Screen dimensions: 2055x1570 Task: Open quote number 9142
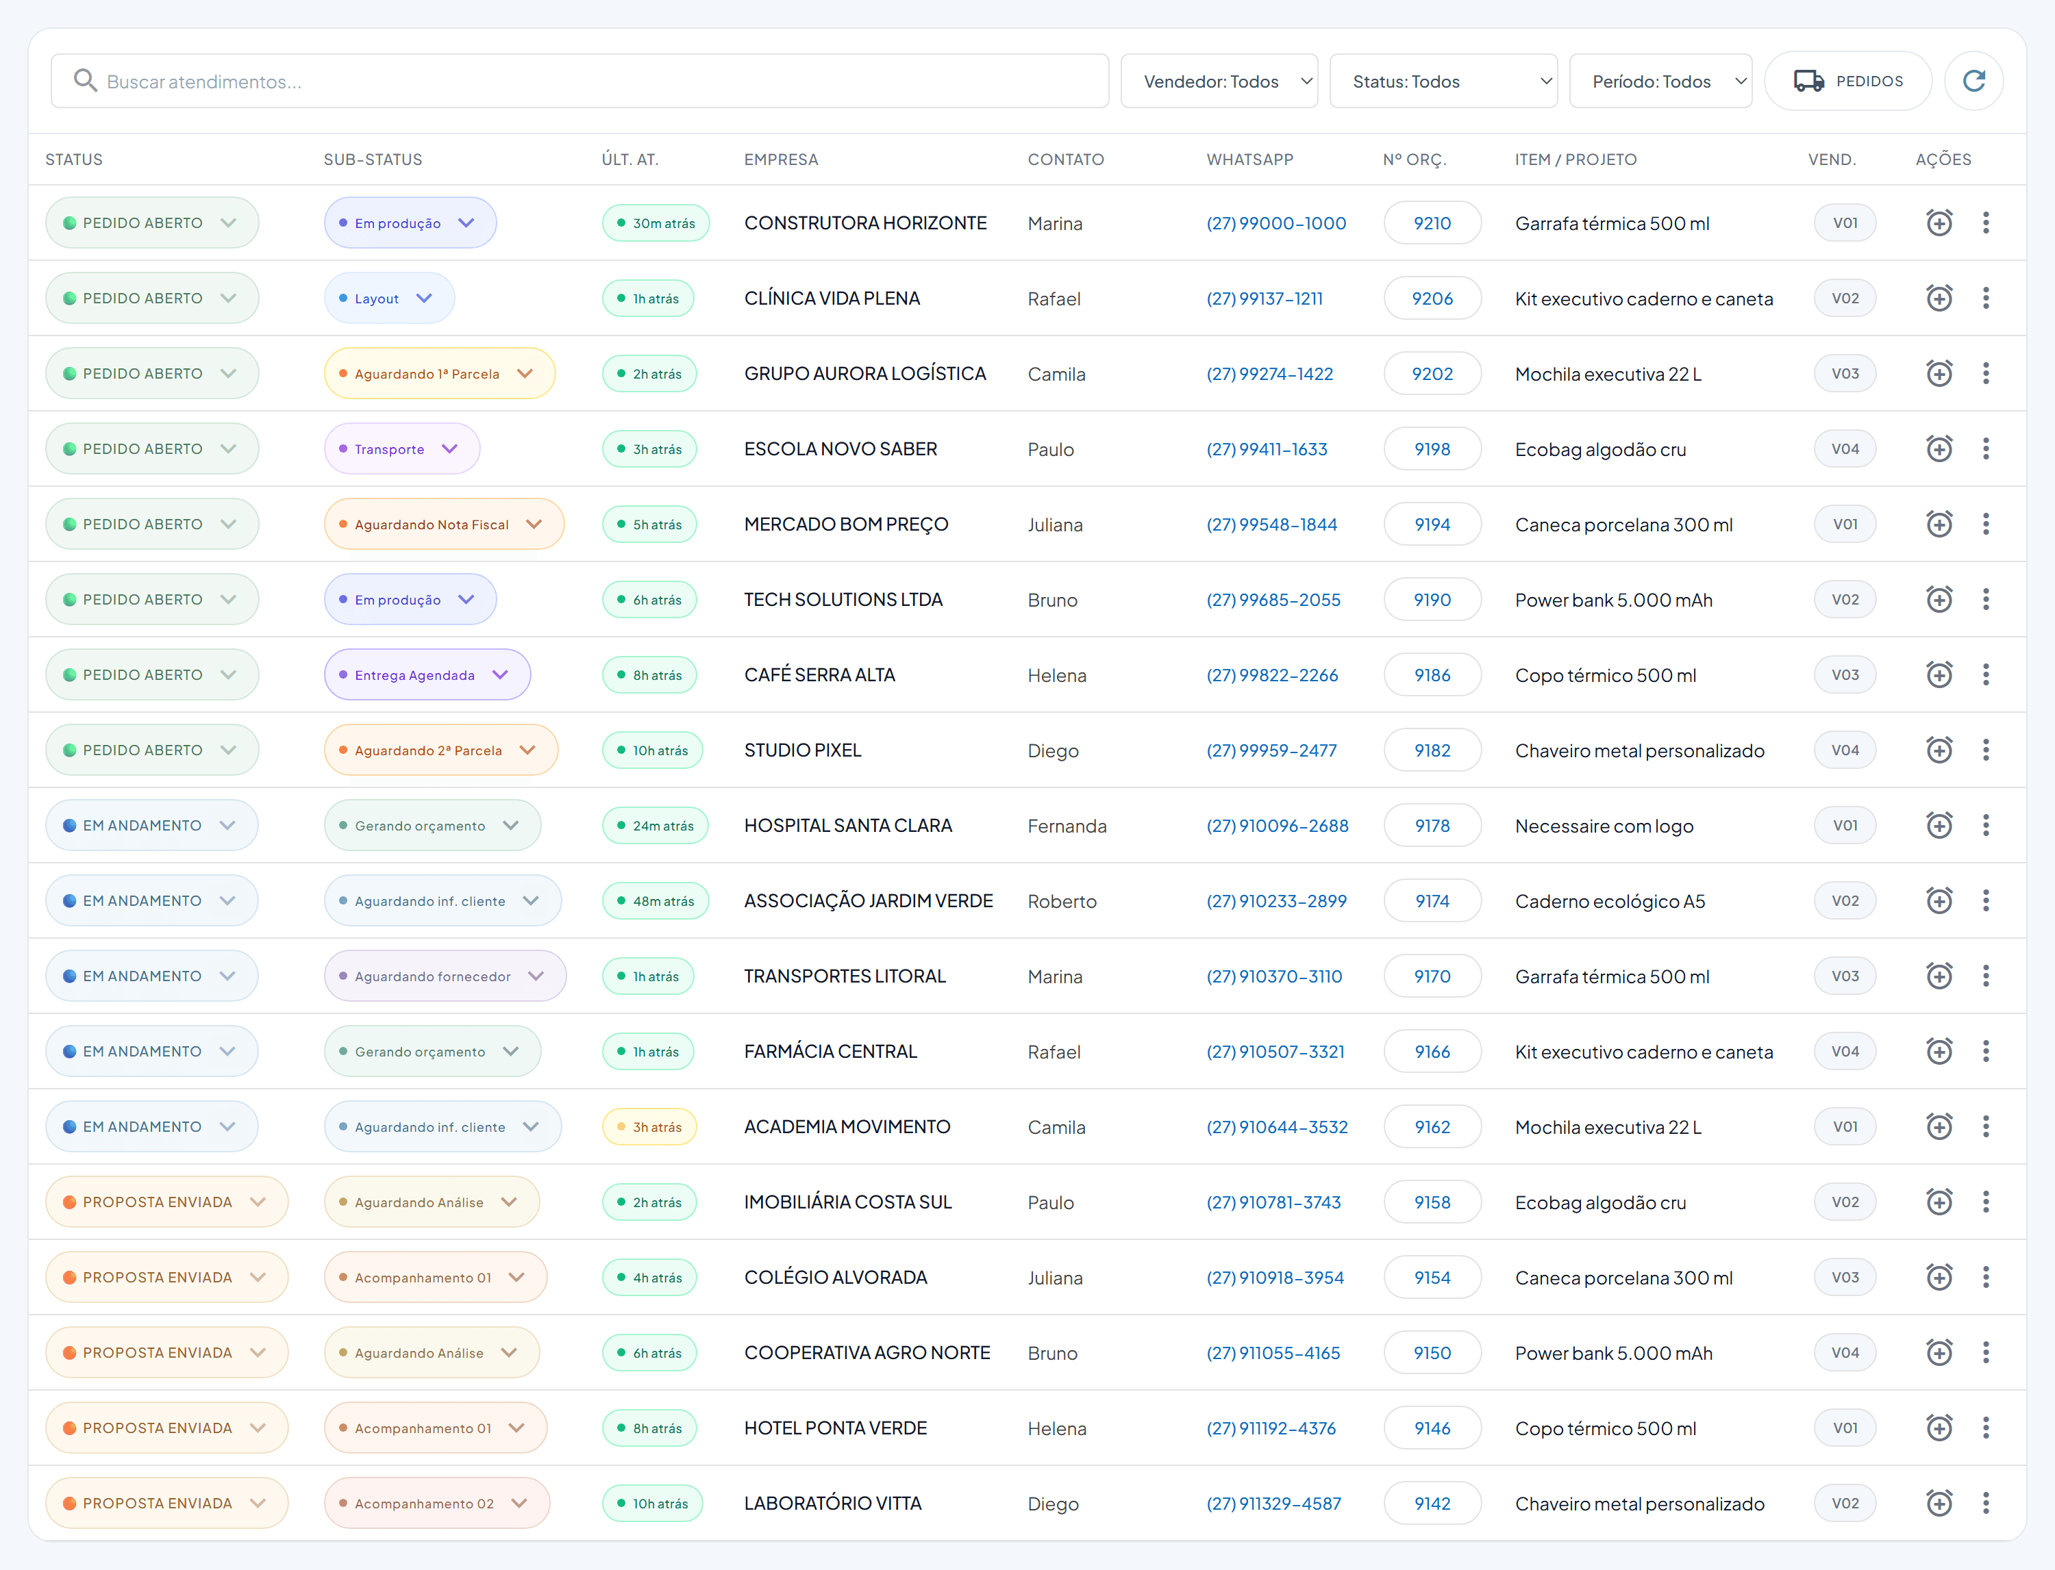tap(1432, 1503)
